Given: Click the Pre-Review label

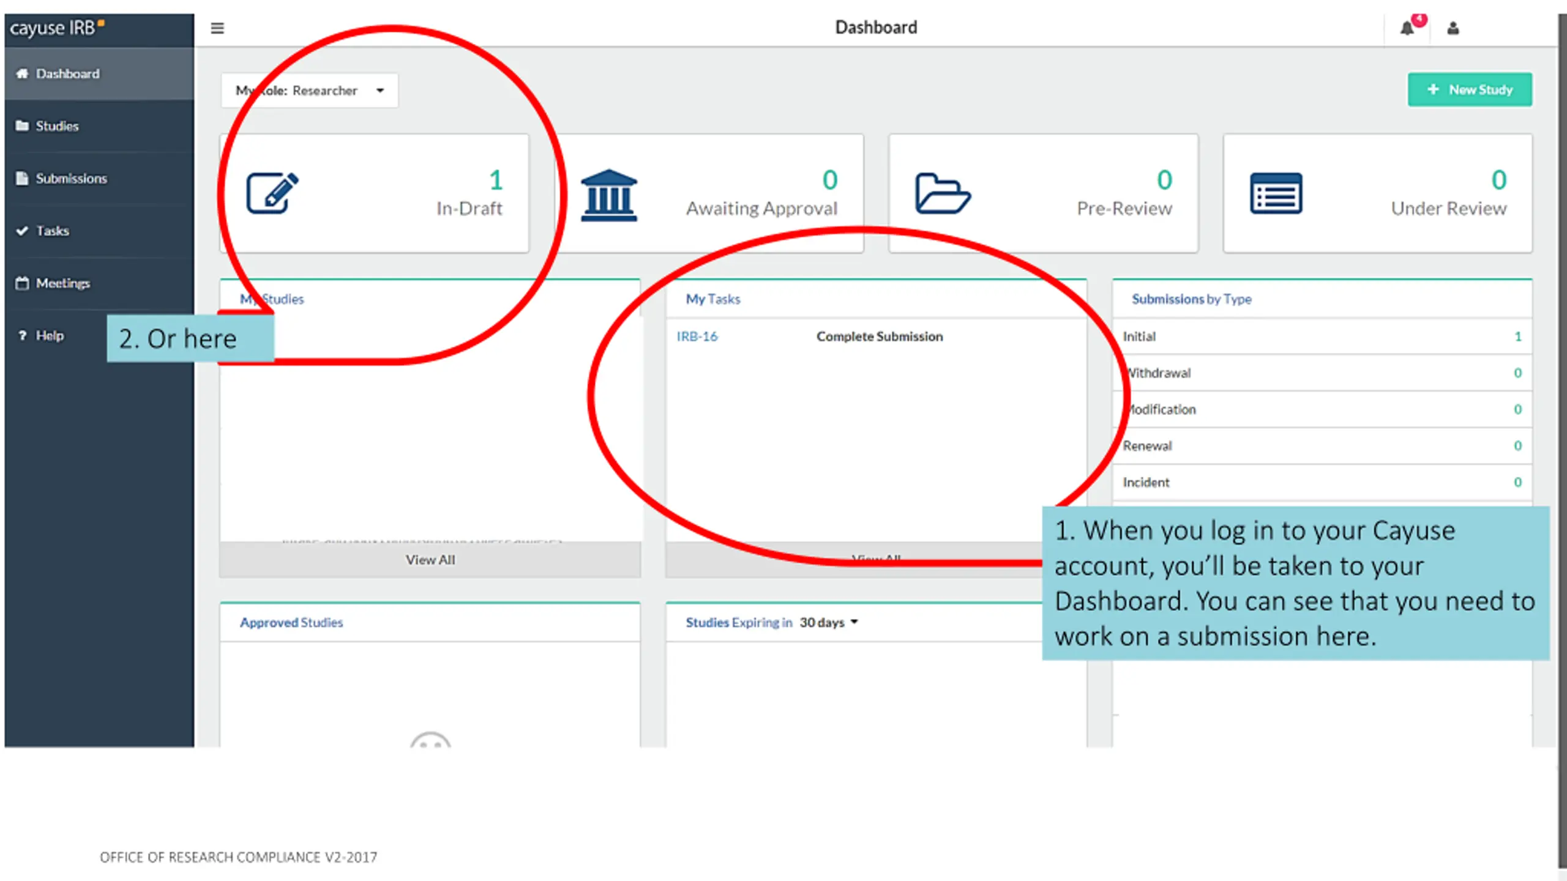Looking at the screenshot, I should click(1124, 209).
